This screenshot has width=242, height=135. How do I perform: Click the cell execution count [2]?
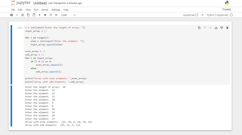click(x=20, y=28)
